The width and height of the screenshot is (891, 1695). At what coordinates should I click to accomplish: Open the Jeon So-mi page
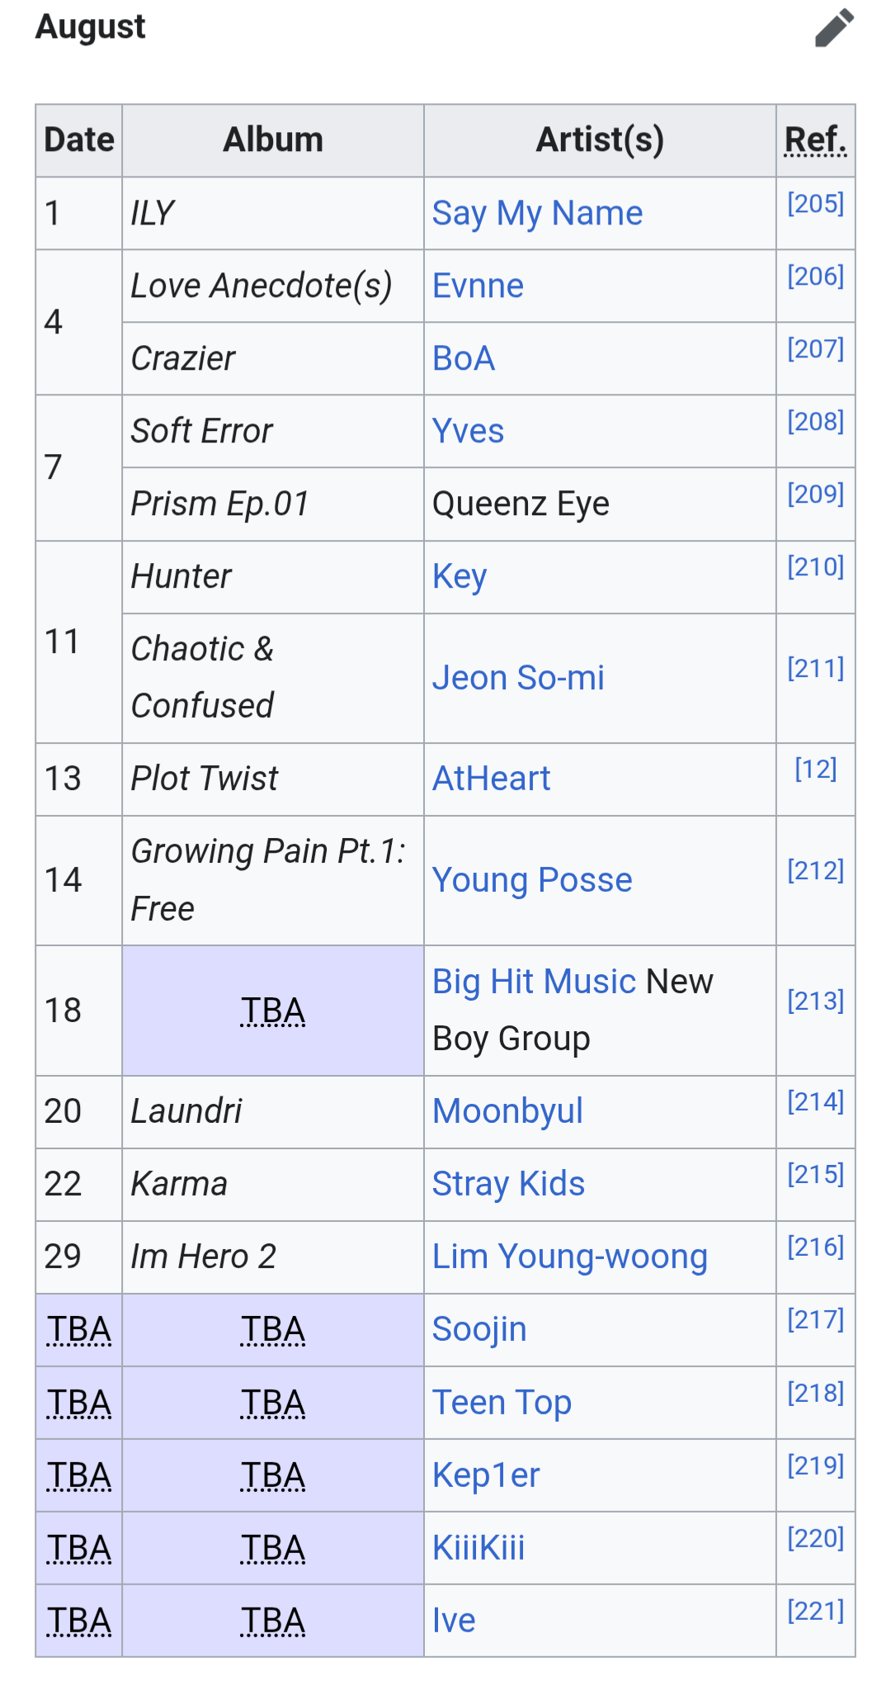(518, 678)
